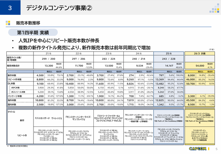Screen dimensions: 221x154
Task: Click total units value 13,300
Action: tap(49, 66)
